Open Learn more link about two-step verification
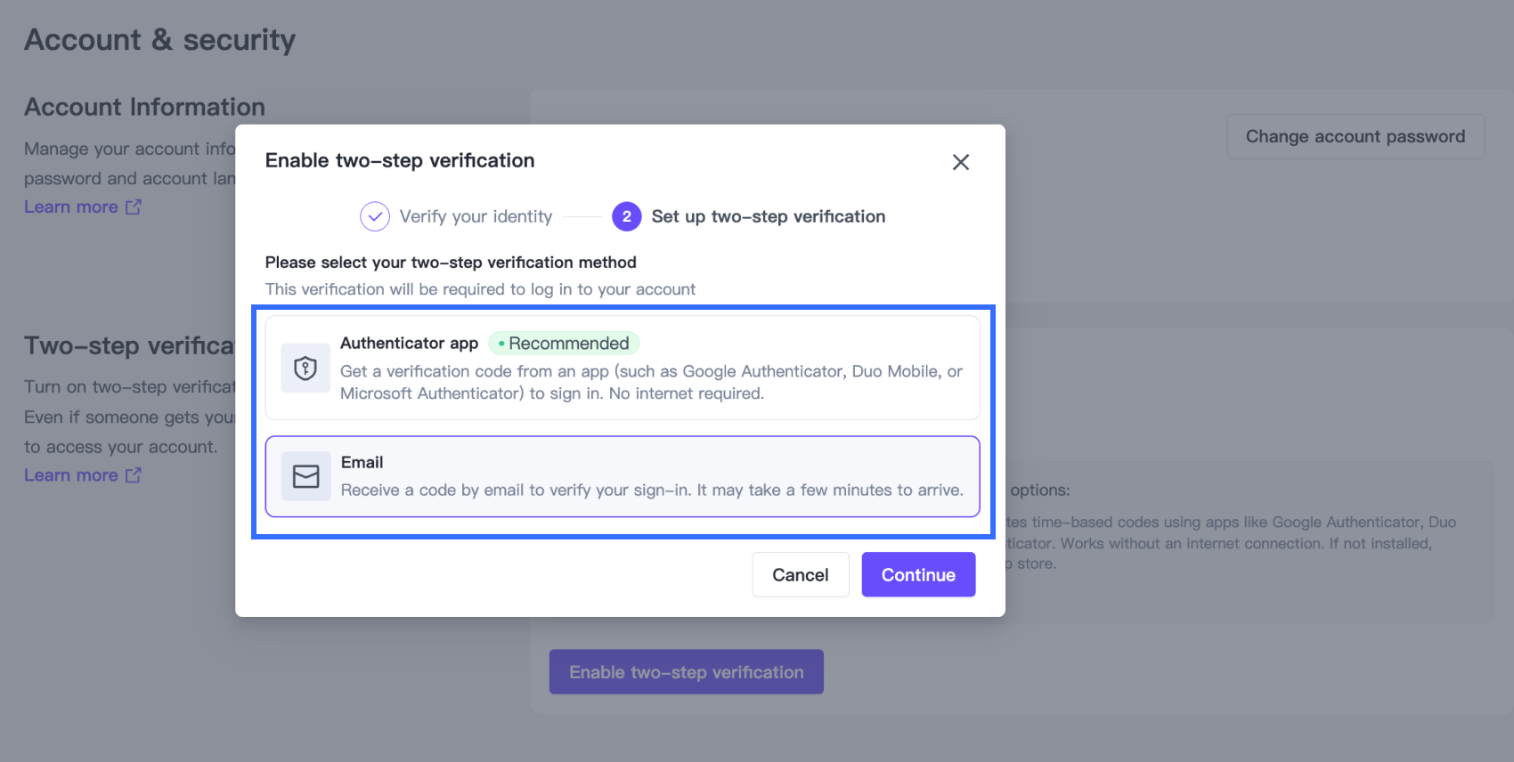The width and height of the screenshot is (1514, 762). click(x=71, y=475)
